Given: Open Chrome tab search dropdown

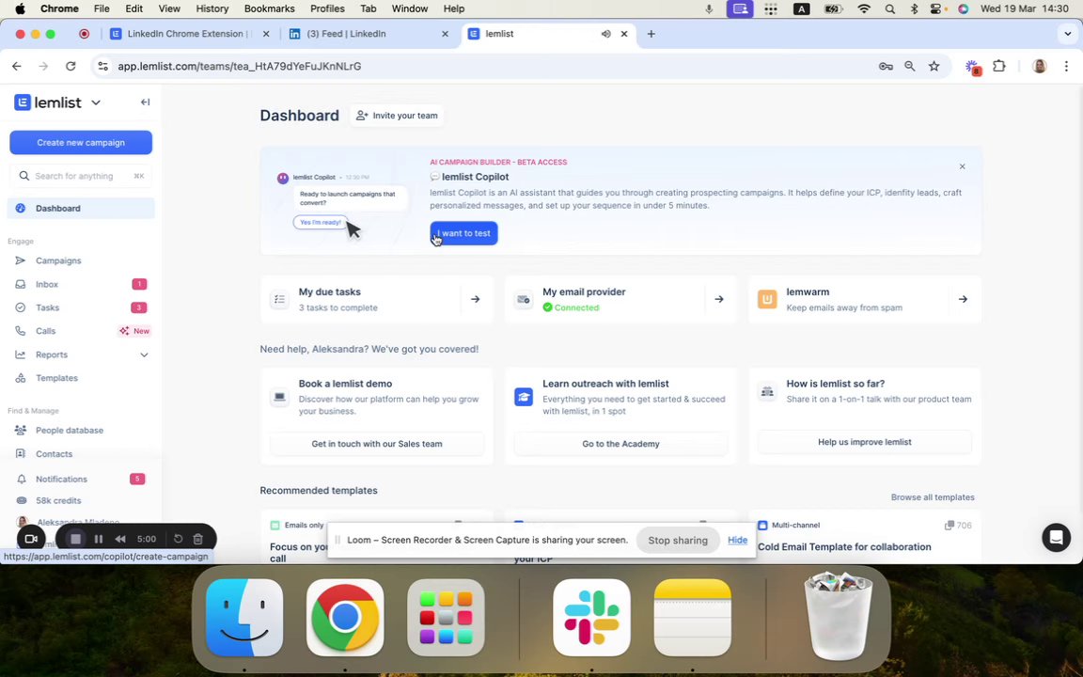Looking at the screenshot, I should [1069, 33].
